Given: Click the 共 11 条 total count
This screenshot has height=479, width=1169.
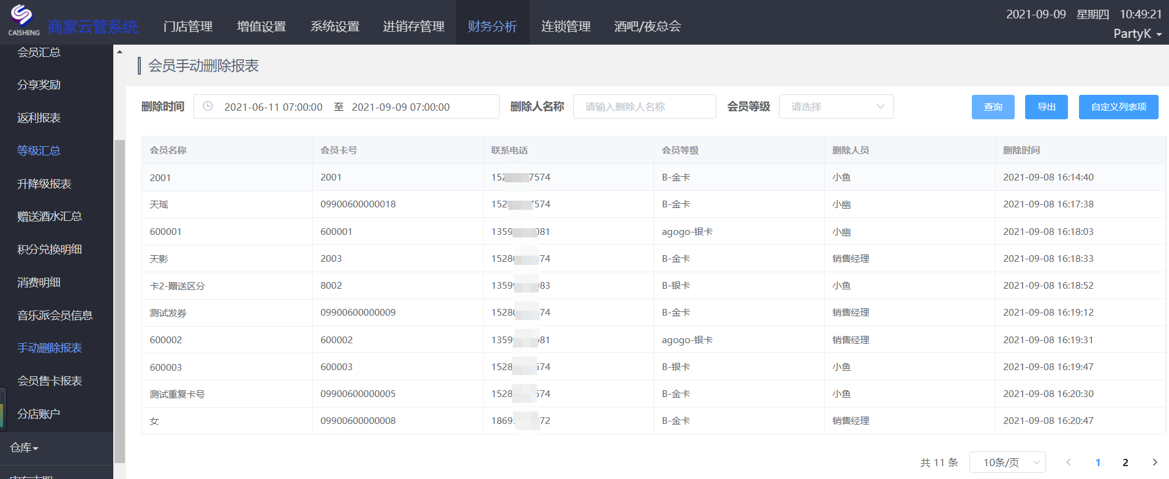Looking at the screenshot, I should tap(939, 462).
